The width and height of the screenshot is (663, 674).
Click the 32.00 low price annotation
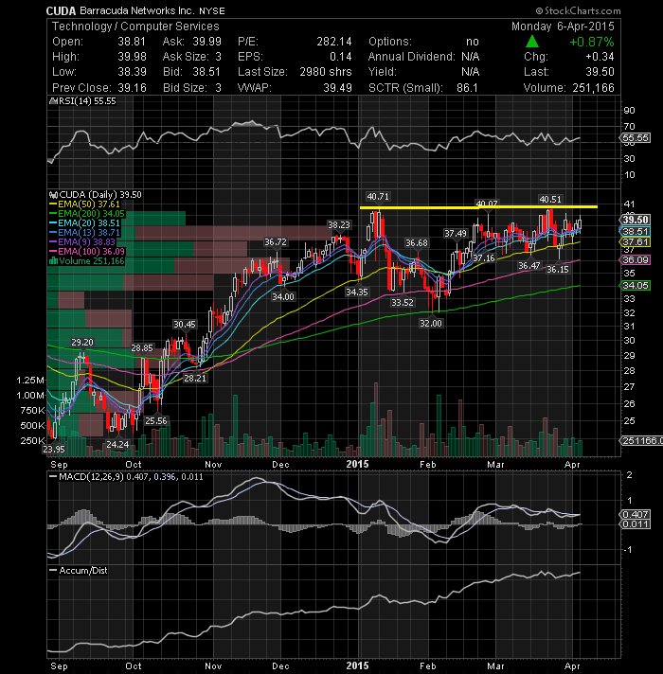tap(431, 323)
